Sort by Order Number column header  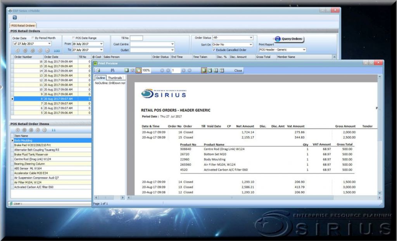(28, 57)
